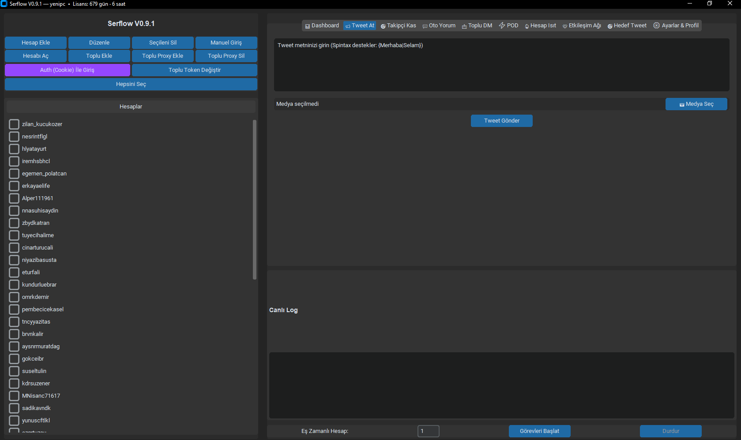Switch to Etkileşim Ağı tab
Image resolution: width=741 pixels, height=440 pixels.
point(582,26)
